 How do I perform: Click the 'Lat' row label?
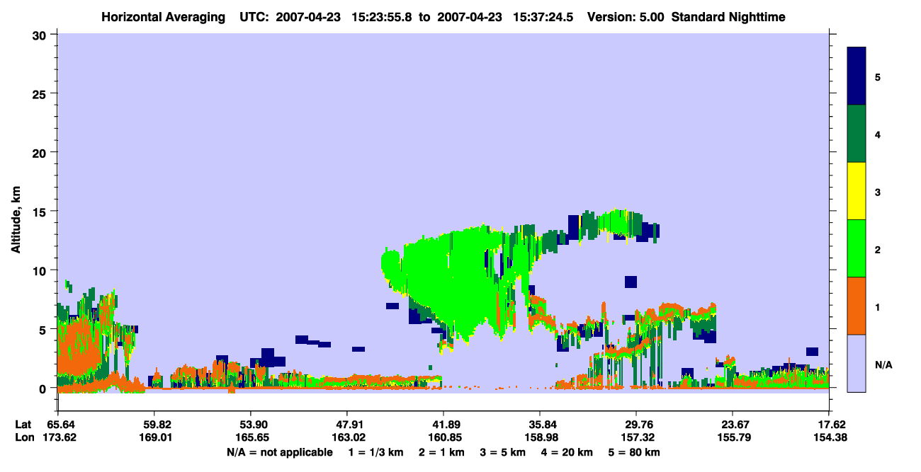[x=23, y=425]
